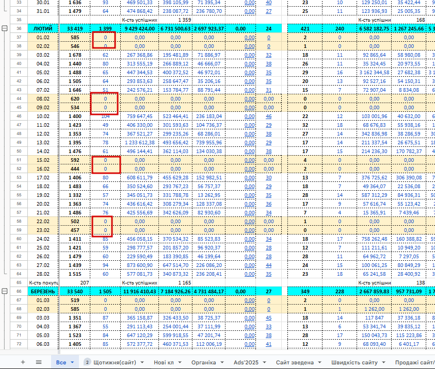Open the Ads'2025 tab dropdown arrow
Screen dimensions: 435x369
264,362
